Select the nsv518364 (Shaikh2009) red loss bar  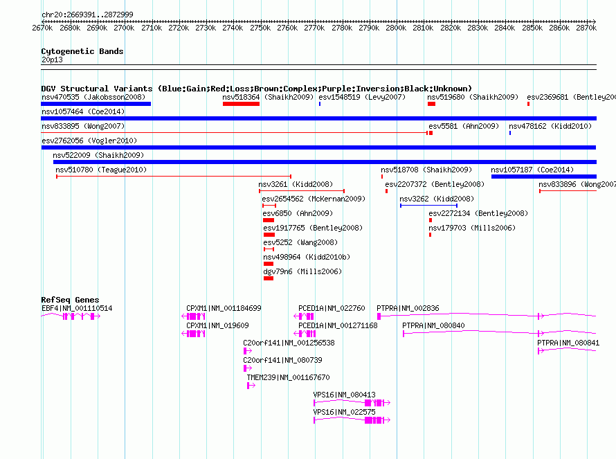point(242,104)
